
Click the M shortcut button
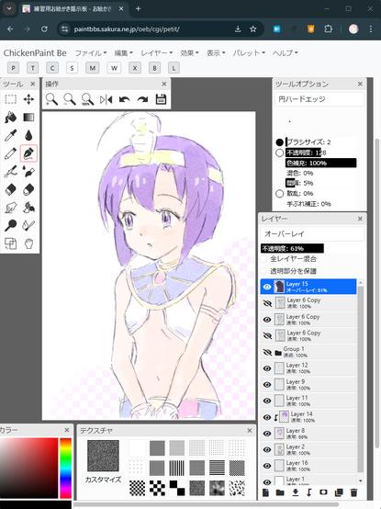pos(93,68)
